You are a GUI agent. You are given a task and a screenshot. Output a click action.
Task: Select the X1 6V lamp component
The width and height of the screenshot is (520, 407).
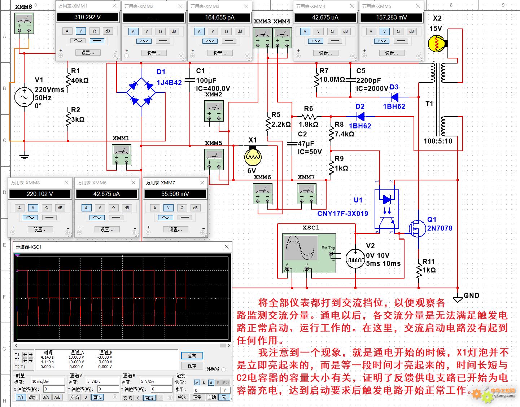click(253, 156)
